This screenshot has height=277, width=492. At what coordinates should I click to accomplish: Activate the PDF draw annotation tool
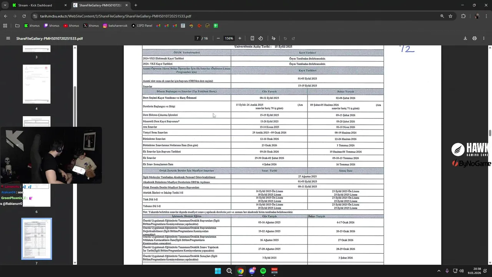coord(273,38)
